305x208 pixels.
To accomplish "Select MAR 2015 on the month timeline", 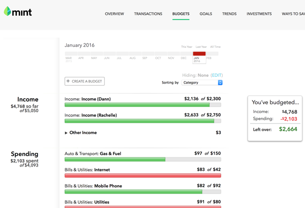I will point(69,60).
